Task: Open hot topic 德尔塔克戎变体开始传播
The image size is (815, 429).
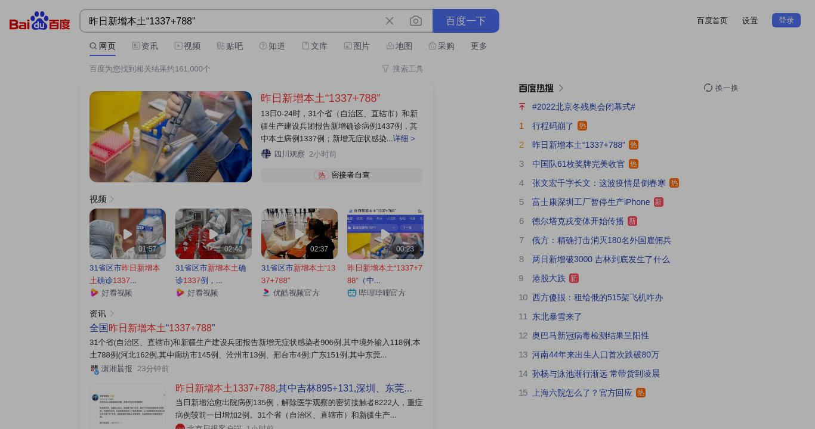Action: pos(578,221)
